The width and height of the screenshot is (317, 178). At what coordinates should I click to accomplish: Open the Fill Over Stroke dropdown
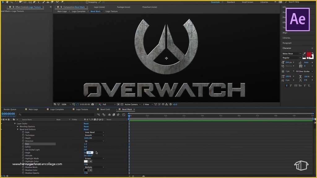[304, 71]
